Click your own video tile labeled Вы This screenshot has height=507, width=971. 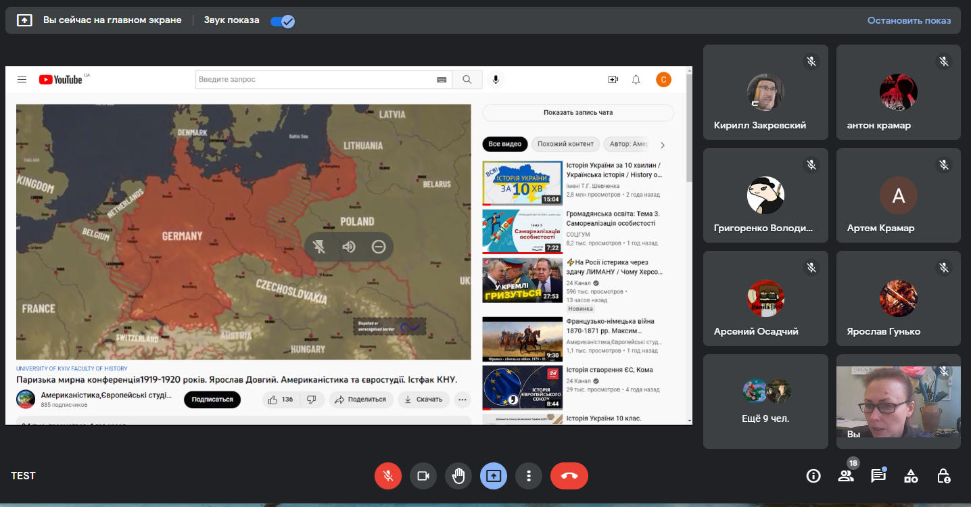click(x=899, y=402)
